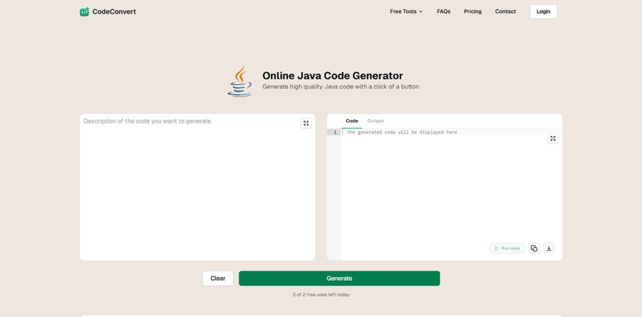The width and height of the screenshot is (642, 317).
Task: Clear the description input
Action: 218,278
